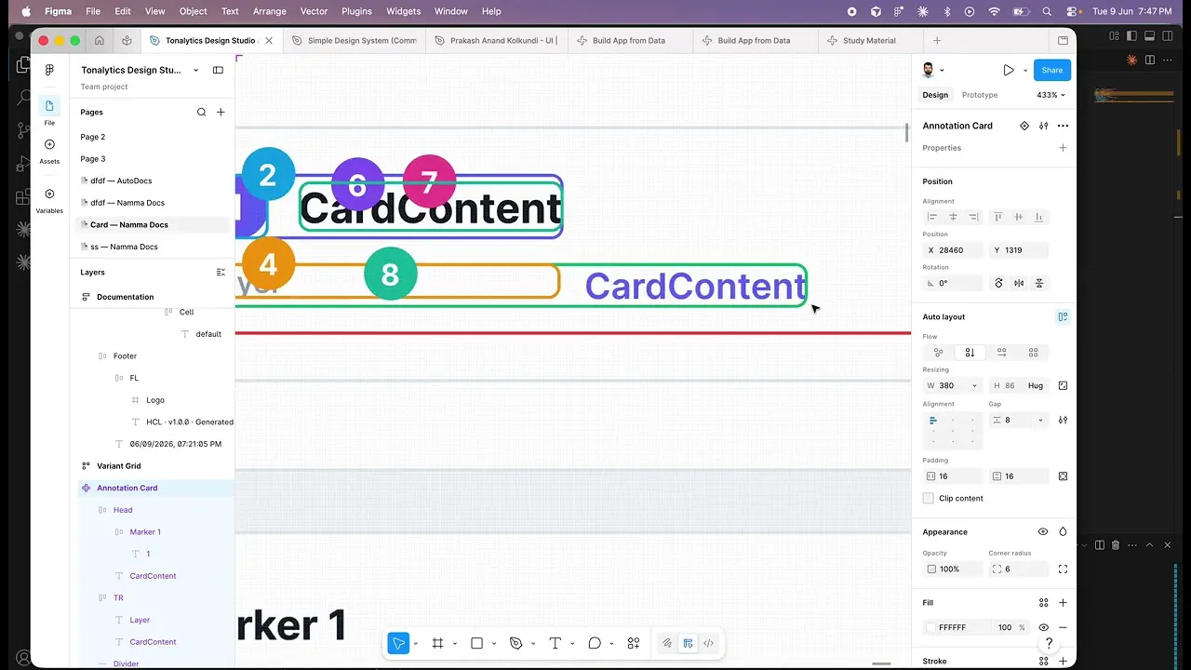Add a new fill

[1063, 603]
